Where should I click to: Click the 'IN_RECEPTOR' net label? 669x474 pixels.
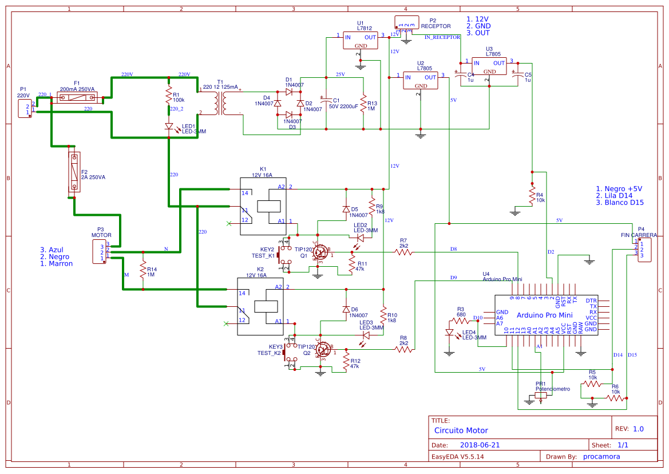442,38
